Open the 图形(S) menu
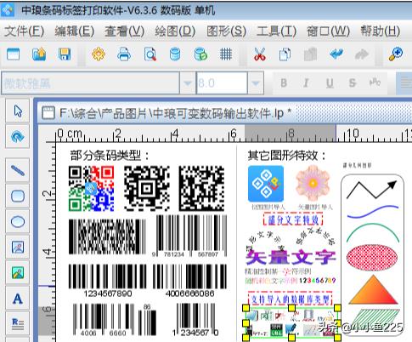 click(x=226, y=31)
